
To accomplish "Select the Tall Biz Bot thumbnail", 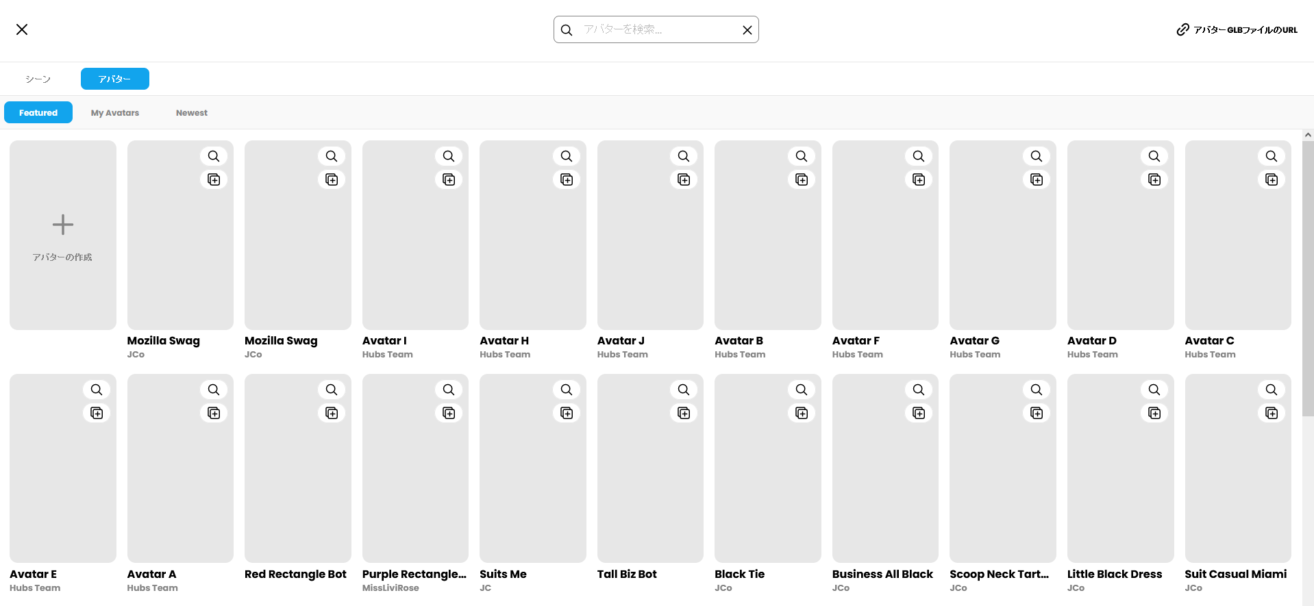I will tap(650, 468).
